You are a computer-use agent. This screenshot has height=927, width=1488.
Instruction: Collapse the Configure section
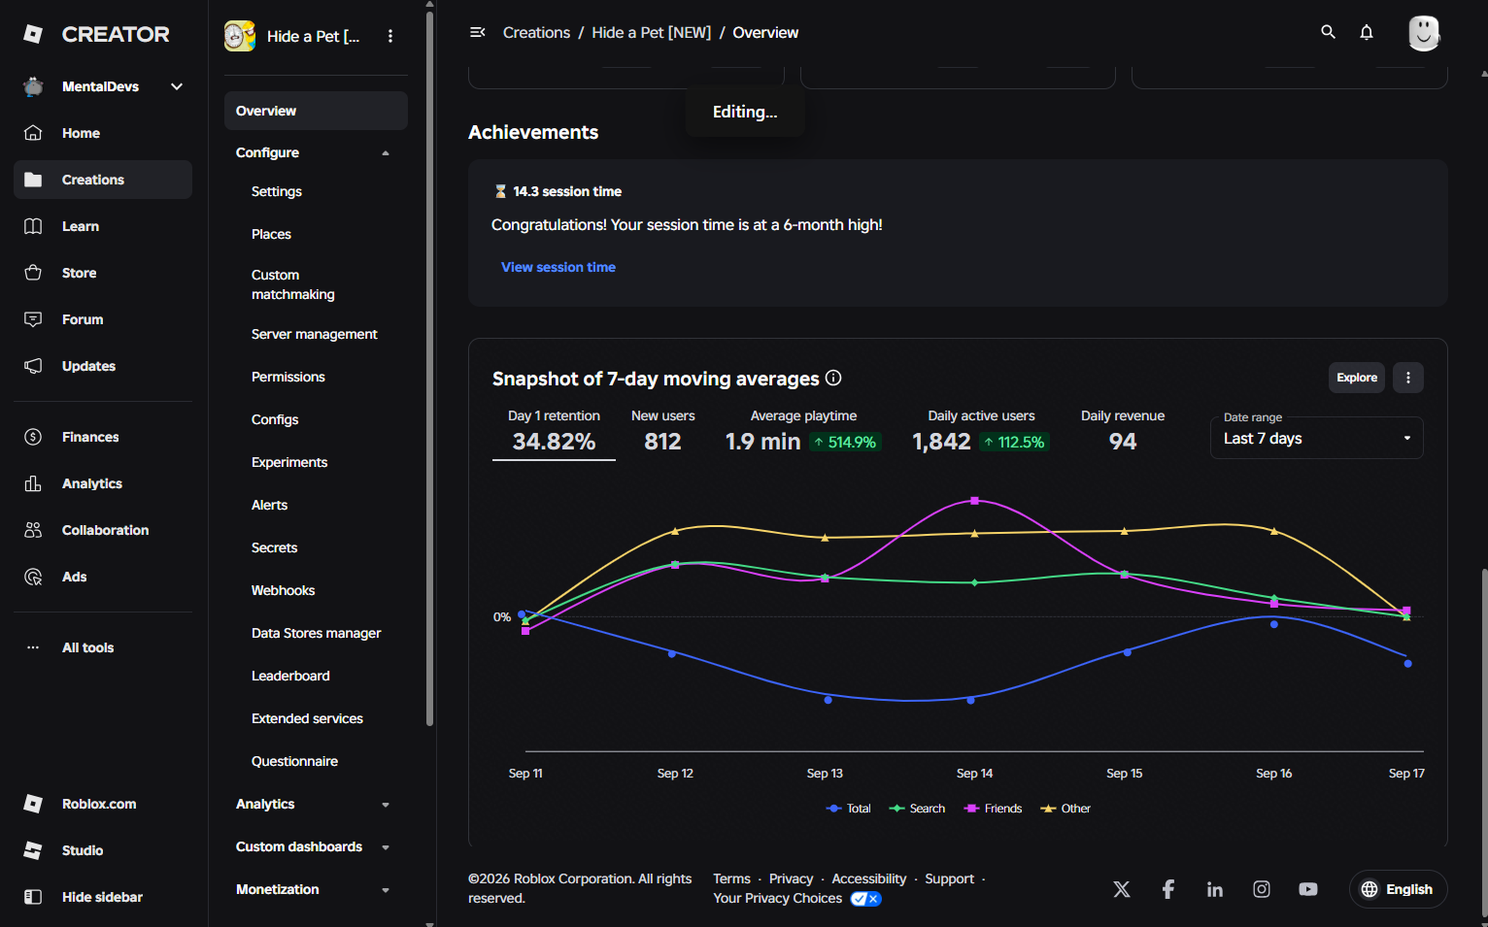pyautogui.click(x=386, y=152)
